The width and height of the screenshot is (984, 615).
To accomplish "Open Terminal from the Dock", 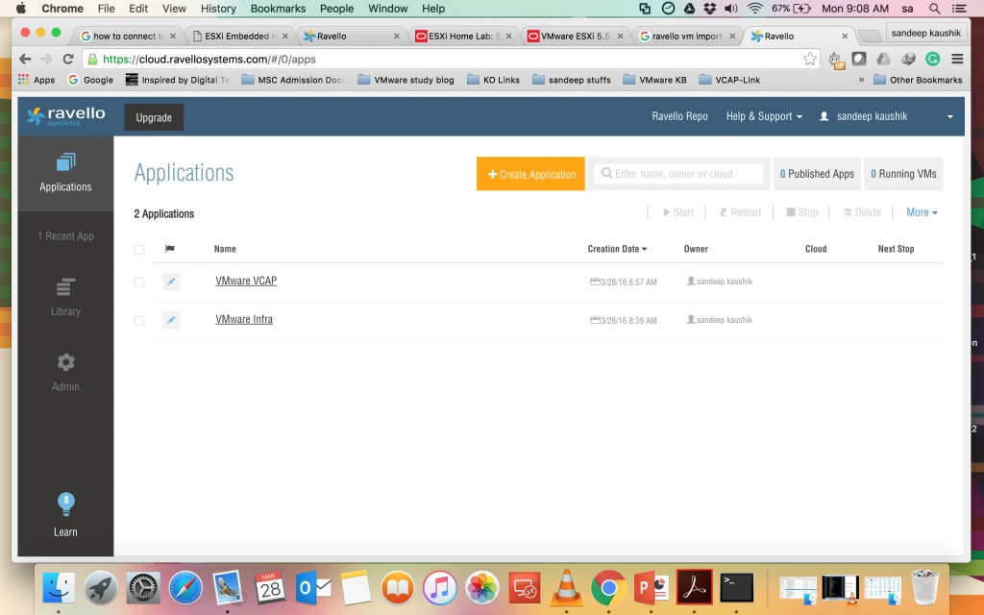I will pyautogui.click(x=736, y=588).
